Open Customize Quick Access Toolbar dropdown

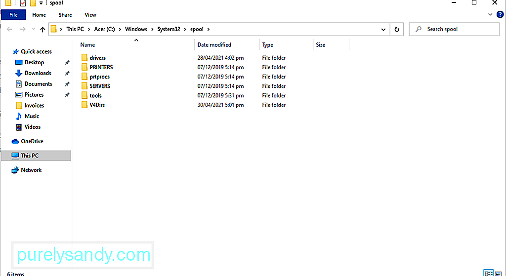[41, 3]
